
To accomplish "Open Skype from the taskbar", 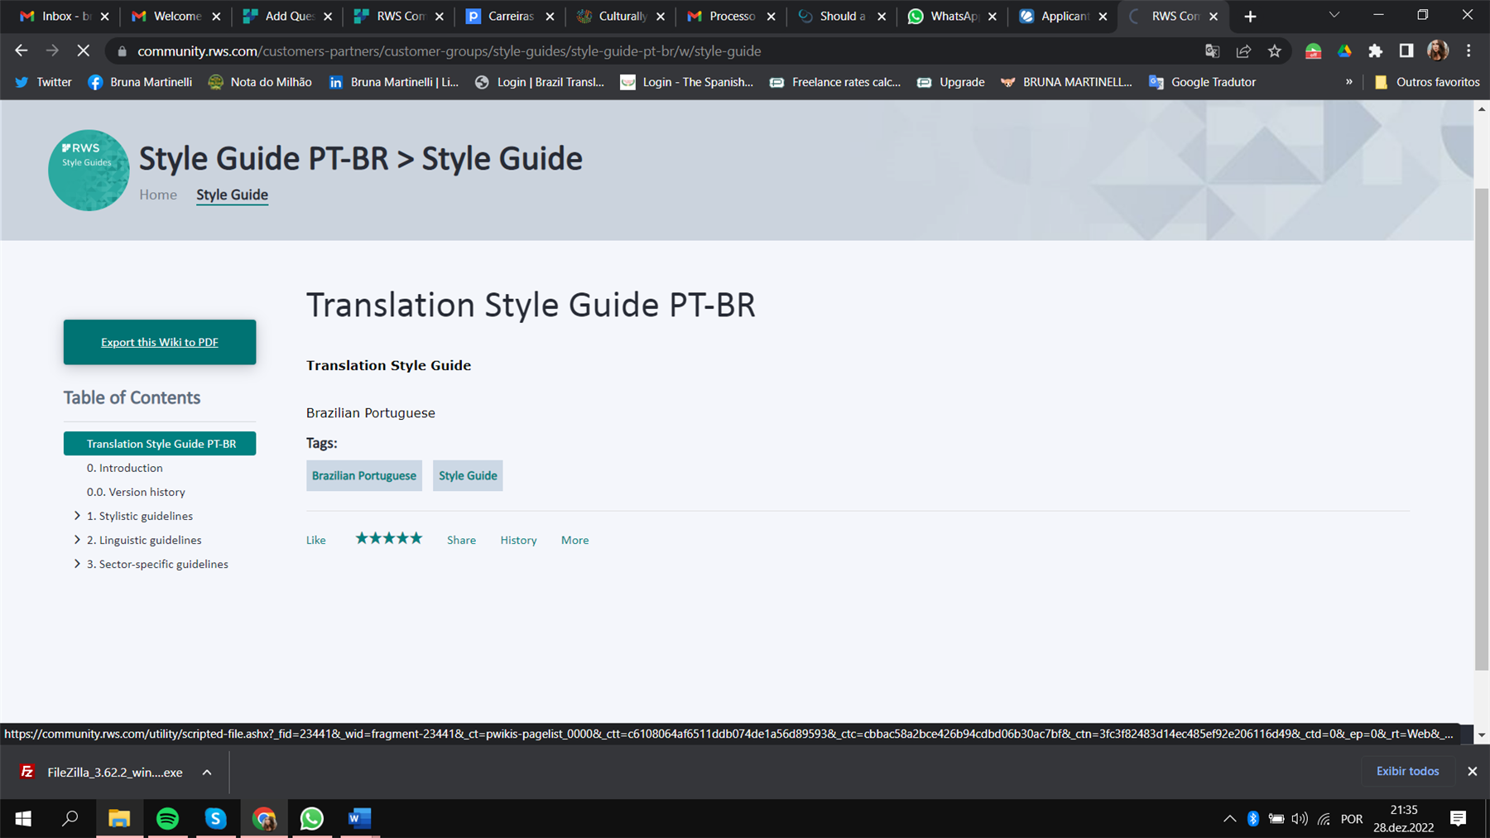I will tap(215, 819).
